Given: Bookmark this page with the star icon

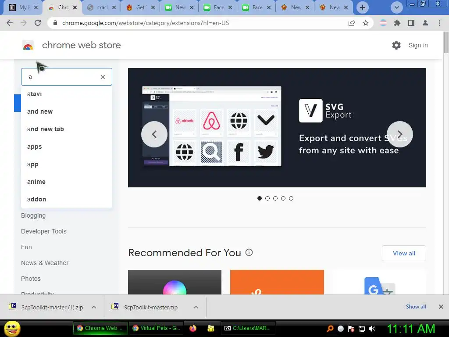Looking at the screenshot, I should (x=366, y=23).
